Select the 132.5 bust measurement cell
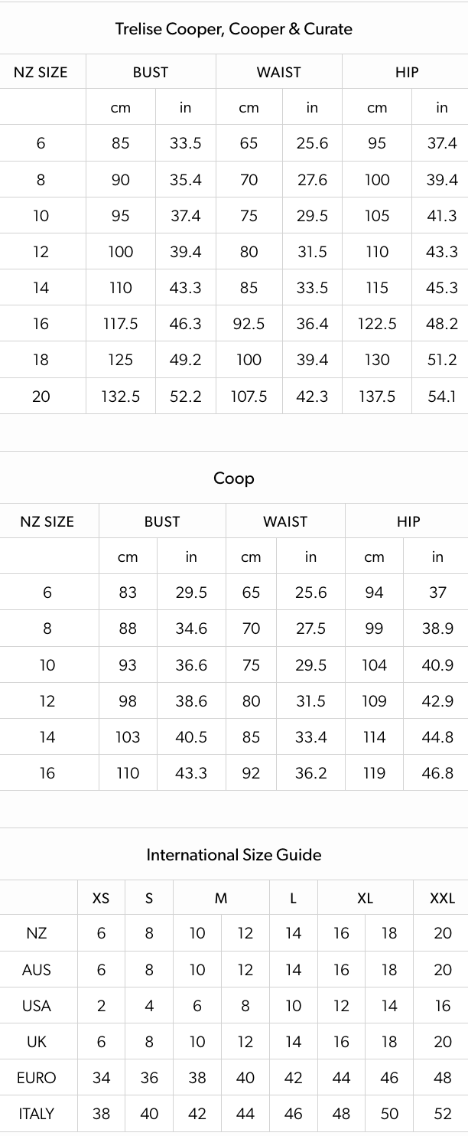Image resolution: width=468 pixels, height=1136 pixels. click(x=121, y=396)
